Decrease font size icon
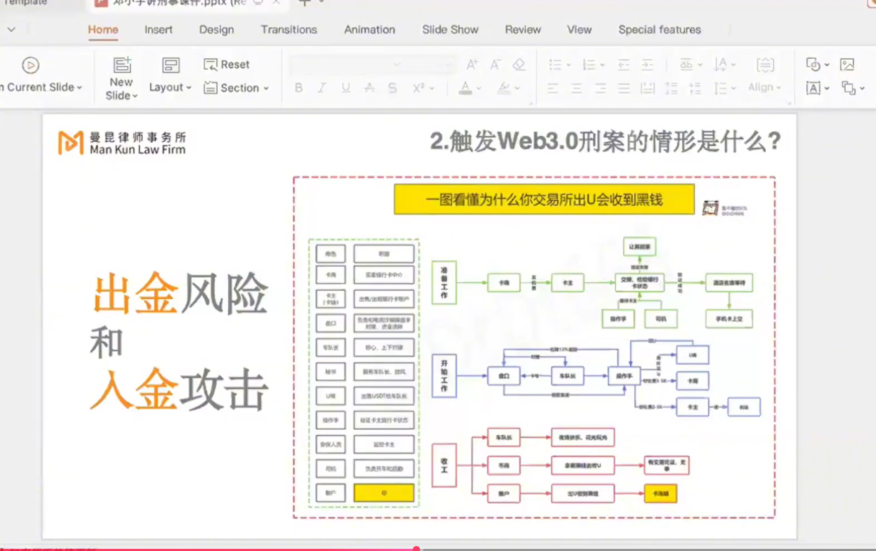Viewport: 876px width, 551px height. (495, 65)
